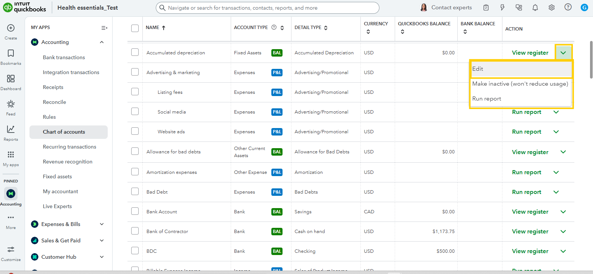Open Recurring transactions menu item

coord(69,147)
